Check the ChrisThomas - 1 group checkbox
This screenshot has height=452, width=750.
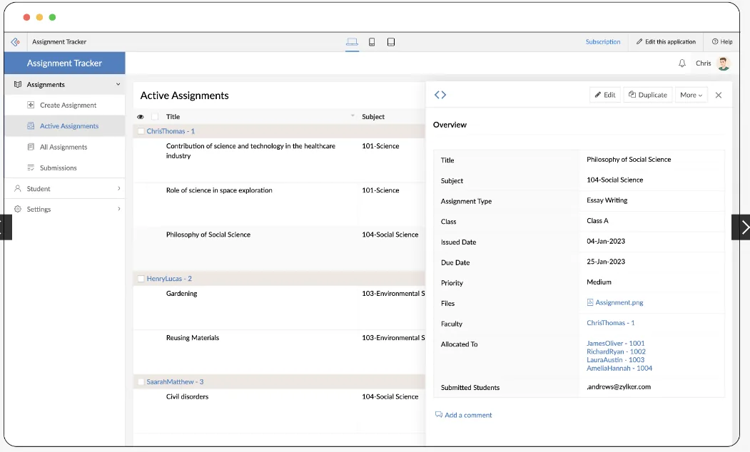[141, 131]
